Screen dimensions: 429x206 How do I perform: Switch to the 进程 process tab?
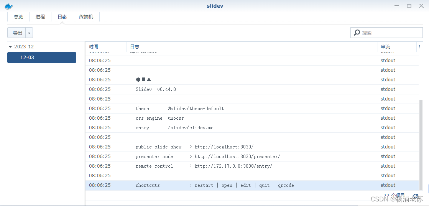[x=40, y=17]
